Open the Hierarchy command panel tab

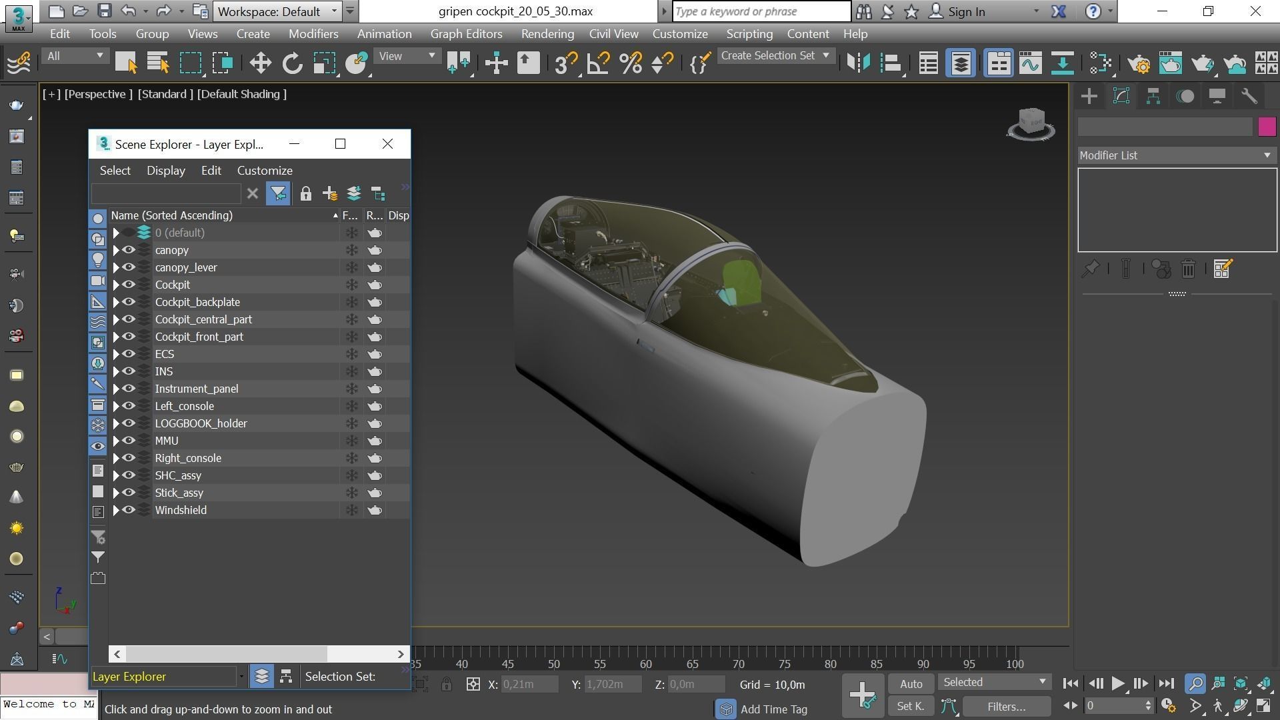[x=1153, y=96]
